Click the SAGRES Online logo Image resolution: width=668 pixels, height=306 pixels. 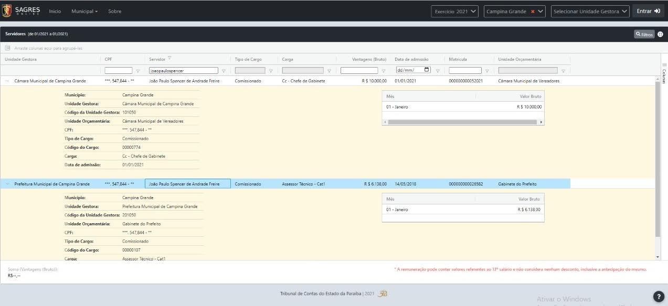tap(22, 11)
